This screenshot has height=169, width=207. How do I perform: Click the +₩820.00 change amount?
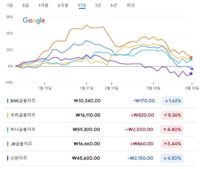(x=142, y=115)
